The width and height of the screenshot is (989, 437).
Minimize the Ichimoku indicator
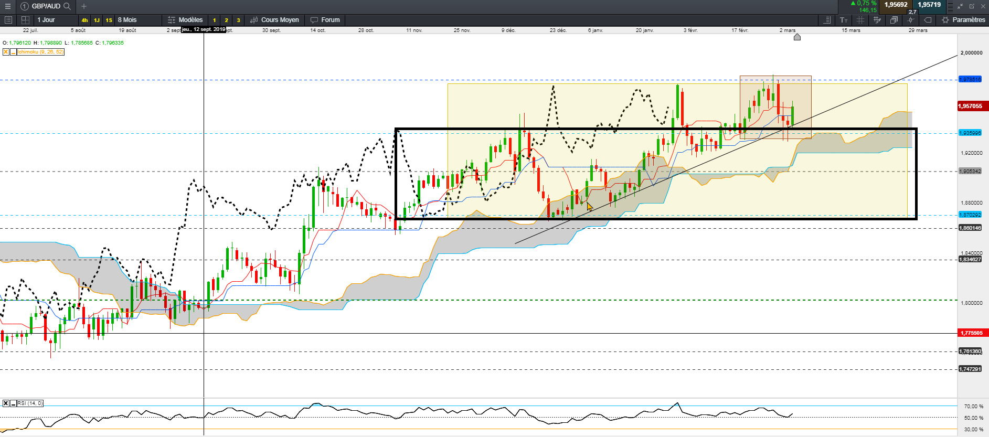pyautogui.click(x=13, y=52)
